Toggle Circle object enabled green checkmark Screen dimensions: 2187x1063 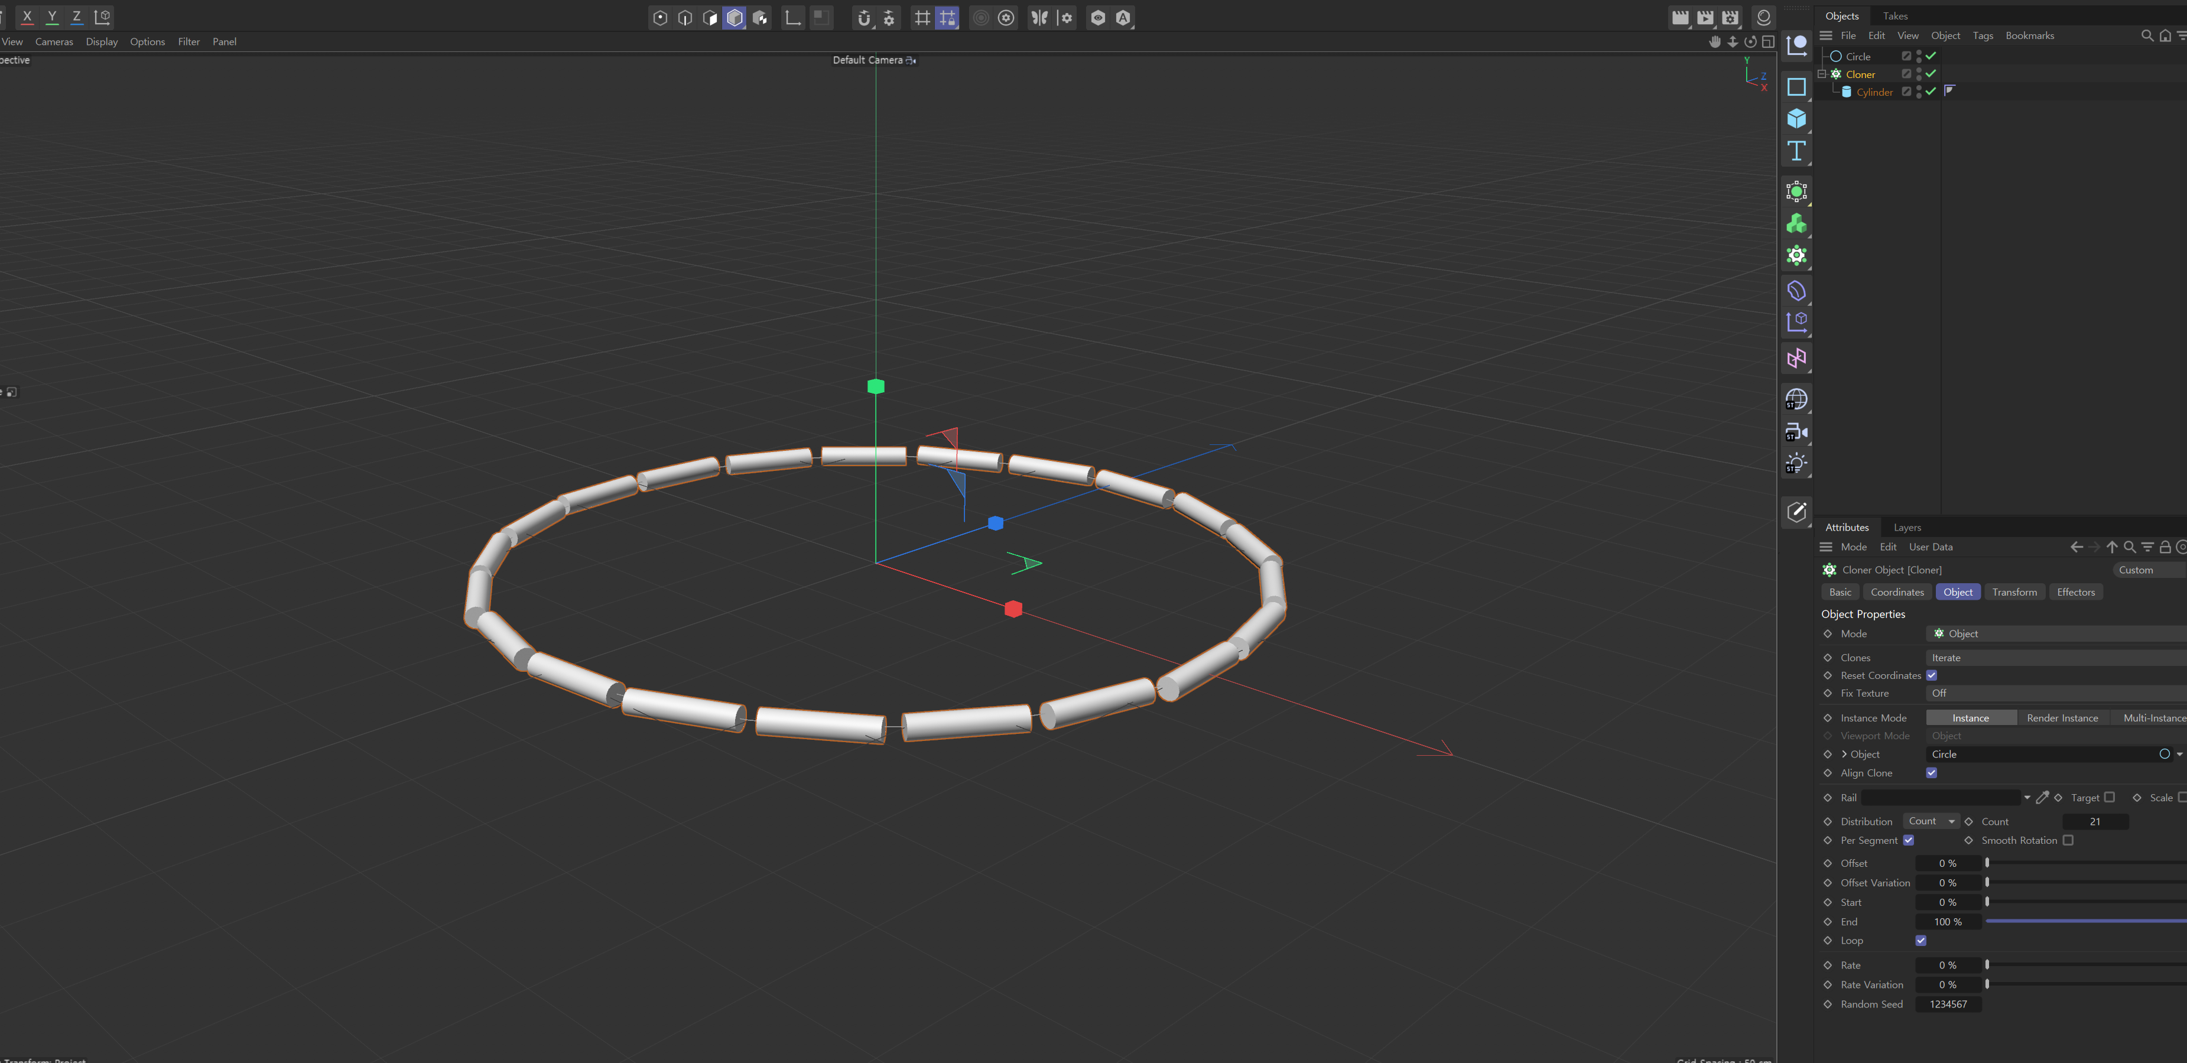click(x=1931, y=56)
